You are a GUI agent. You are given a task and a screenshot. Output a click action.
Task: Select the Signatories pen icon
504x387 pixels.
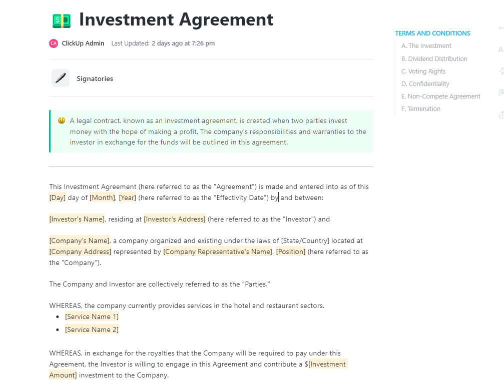(60, 78)
